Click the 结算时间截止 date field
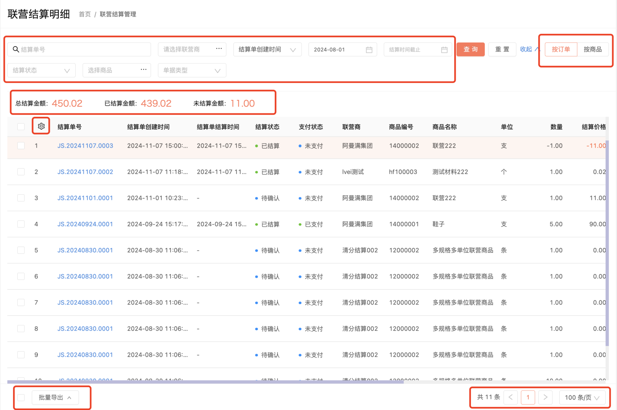The image size is (617, 410). (418, 50)
